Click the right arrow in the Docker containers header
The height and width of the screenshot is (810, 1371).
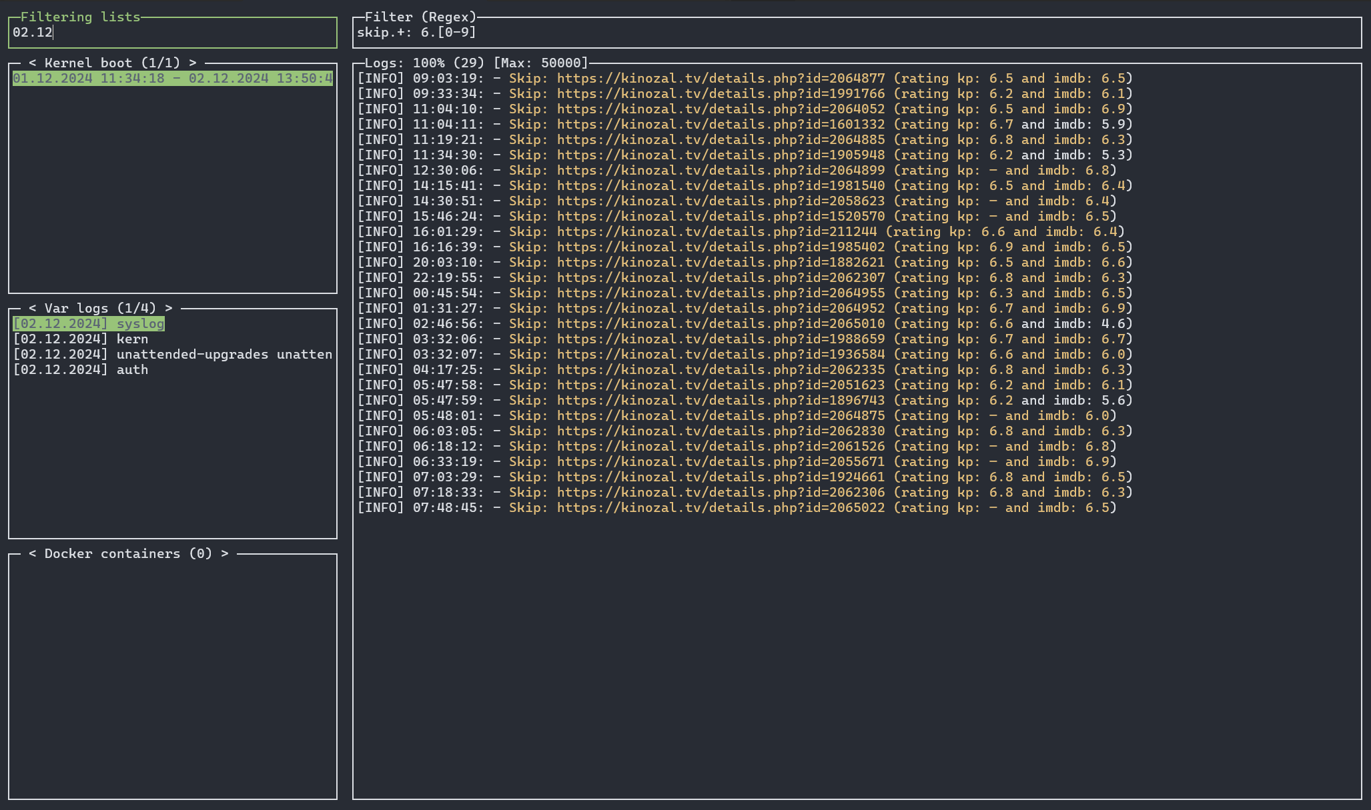point(225,554)
